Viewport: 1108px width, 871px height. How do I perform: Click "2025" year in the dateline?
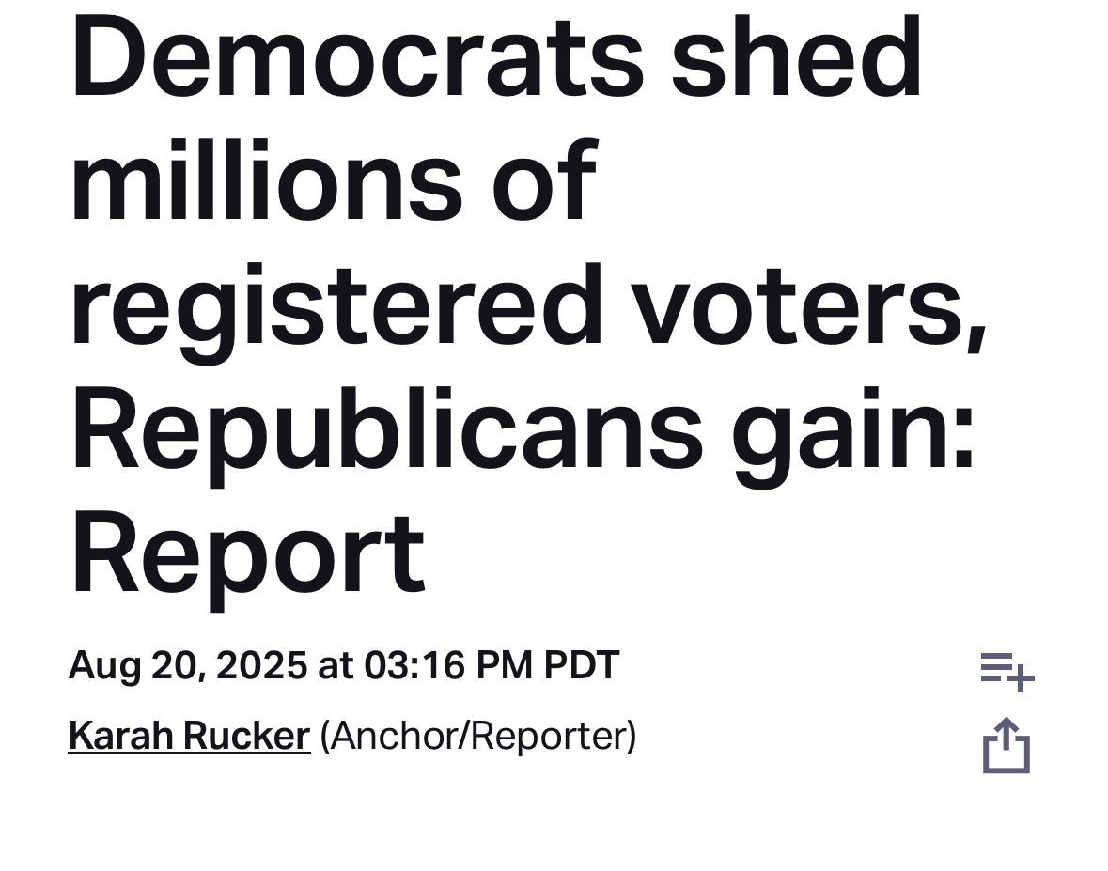261,665
